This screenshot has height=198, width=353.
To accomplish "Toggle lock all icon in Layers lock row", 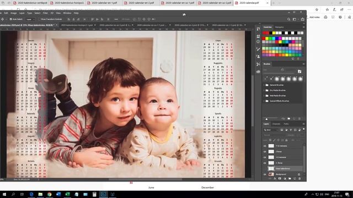I will pos(286,140).
